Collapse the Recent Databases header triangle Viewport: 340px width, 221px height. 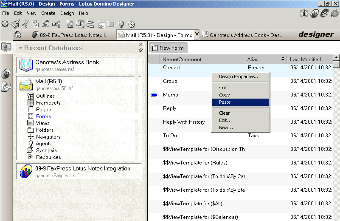[x=20, y=48]
